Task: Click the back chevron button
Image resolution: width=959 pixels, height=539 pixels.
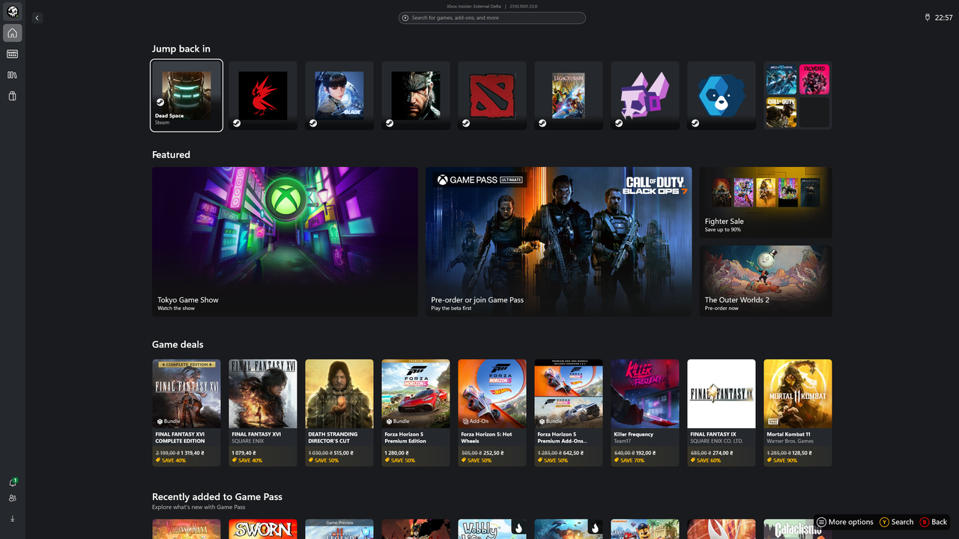Action: (x=37, y=18)
